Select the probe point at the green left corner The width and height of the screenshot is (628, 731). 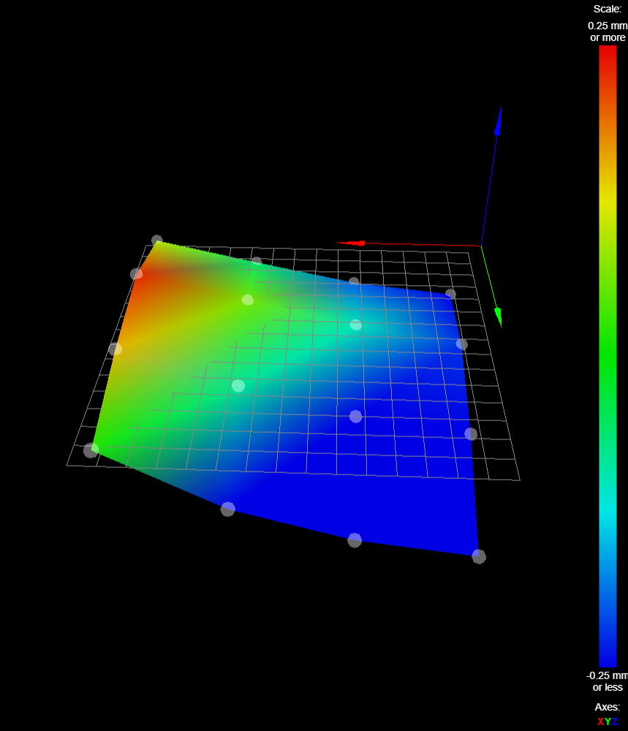pyautogui.click(x=91, y=450)
